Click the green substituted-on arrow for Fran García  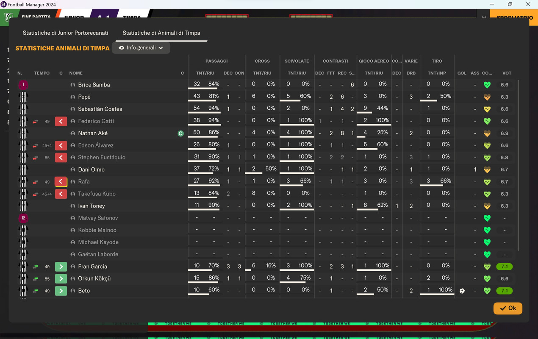pyautogui.click(x=61, y=267)
